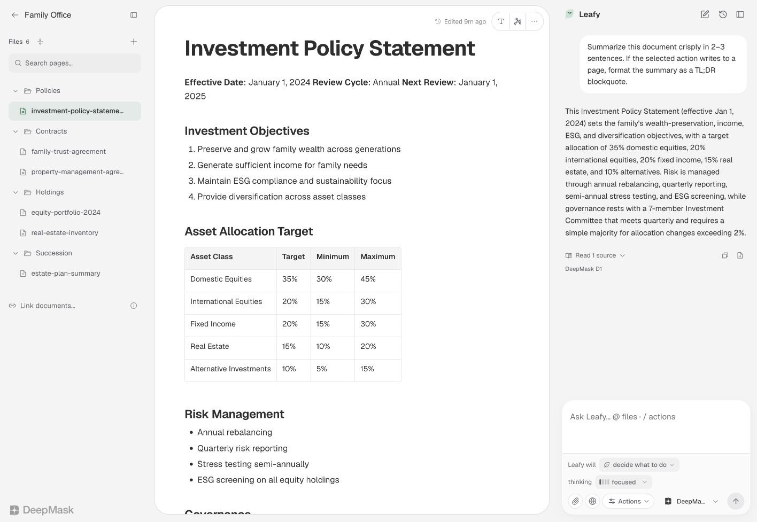Viewport: 757px width, 522px height.
Task: Toggle web search globe icon
Action: point(592,501)
